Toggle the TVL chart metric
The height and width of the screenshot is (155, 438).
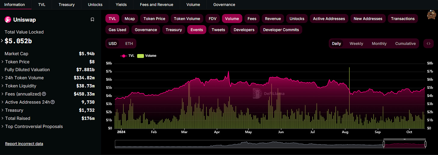click(x=112, y=19)
